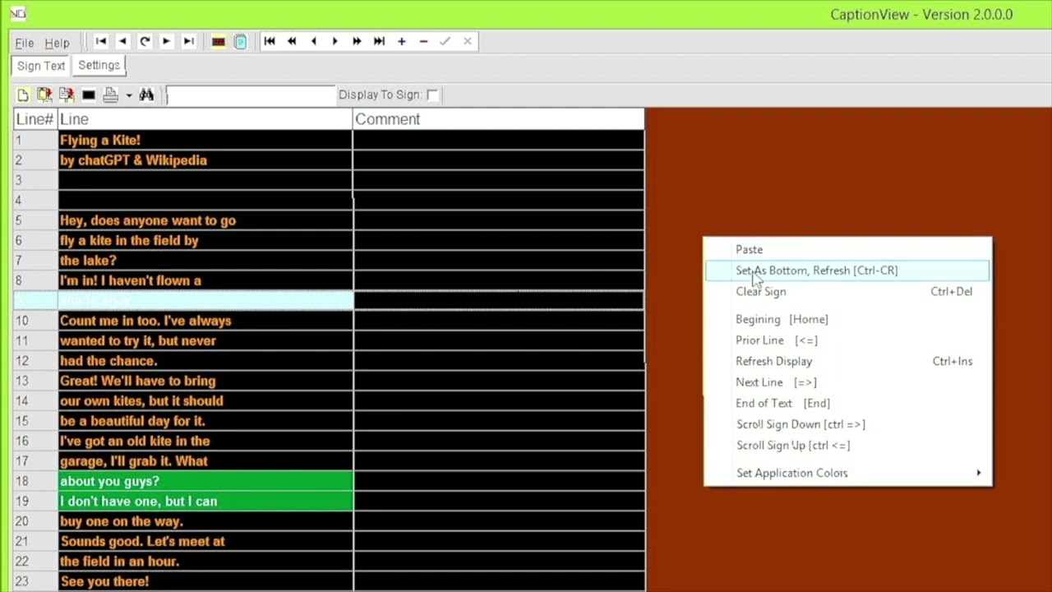Click the second paste icon with red arrow
1052x592 pixels.
pyautogui.click(x=67, y=95)
